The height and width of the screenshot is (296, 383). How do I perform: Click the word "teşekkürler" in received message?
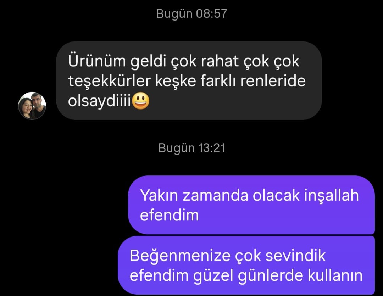[109, 81]
